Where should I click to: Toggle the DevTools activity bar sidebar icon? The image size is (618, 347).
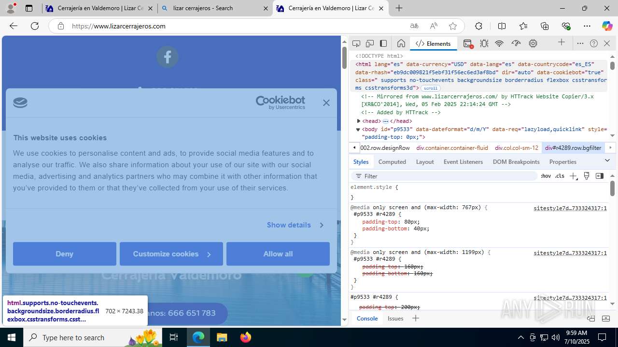[383, 43]
